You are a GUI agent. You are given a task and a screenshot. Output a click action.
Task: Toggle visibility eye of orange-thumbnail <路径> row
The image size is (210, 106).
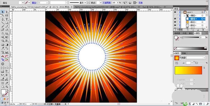(175, 22)
